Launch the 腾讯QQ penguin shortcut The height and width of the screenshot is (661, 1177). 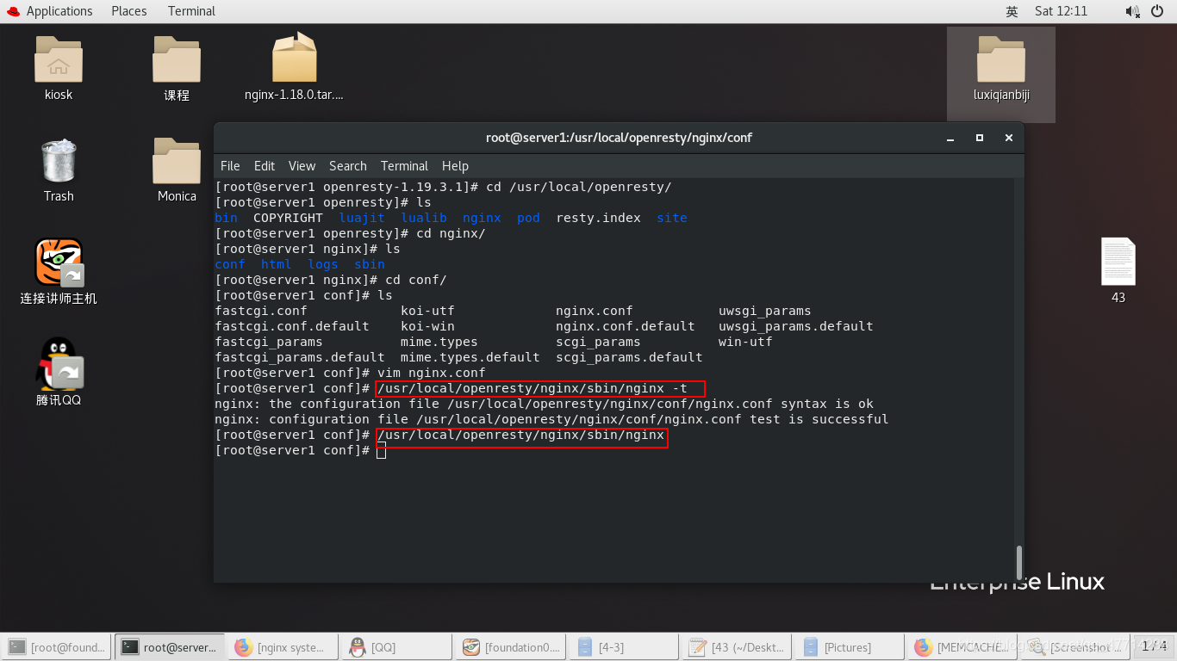click(59, 363)
